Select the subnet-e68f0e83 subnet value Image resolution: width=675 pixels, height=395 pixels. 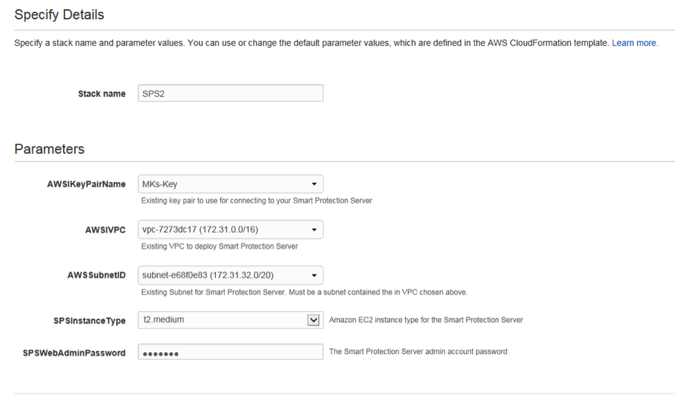point(207,275)
